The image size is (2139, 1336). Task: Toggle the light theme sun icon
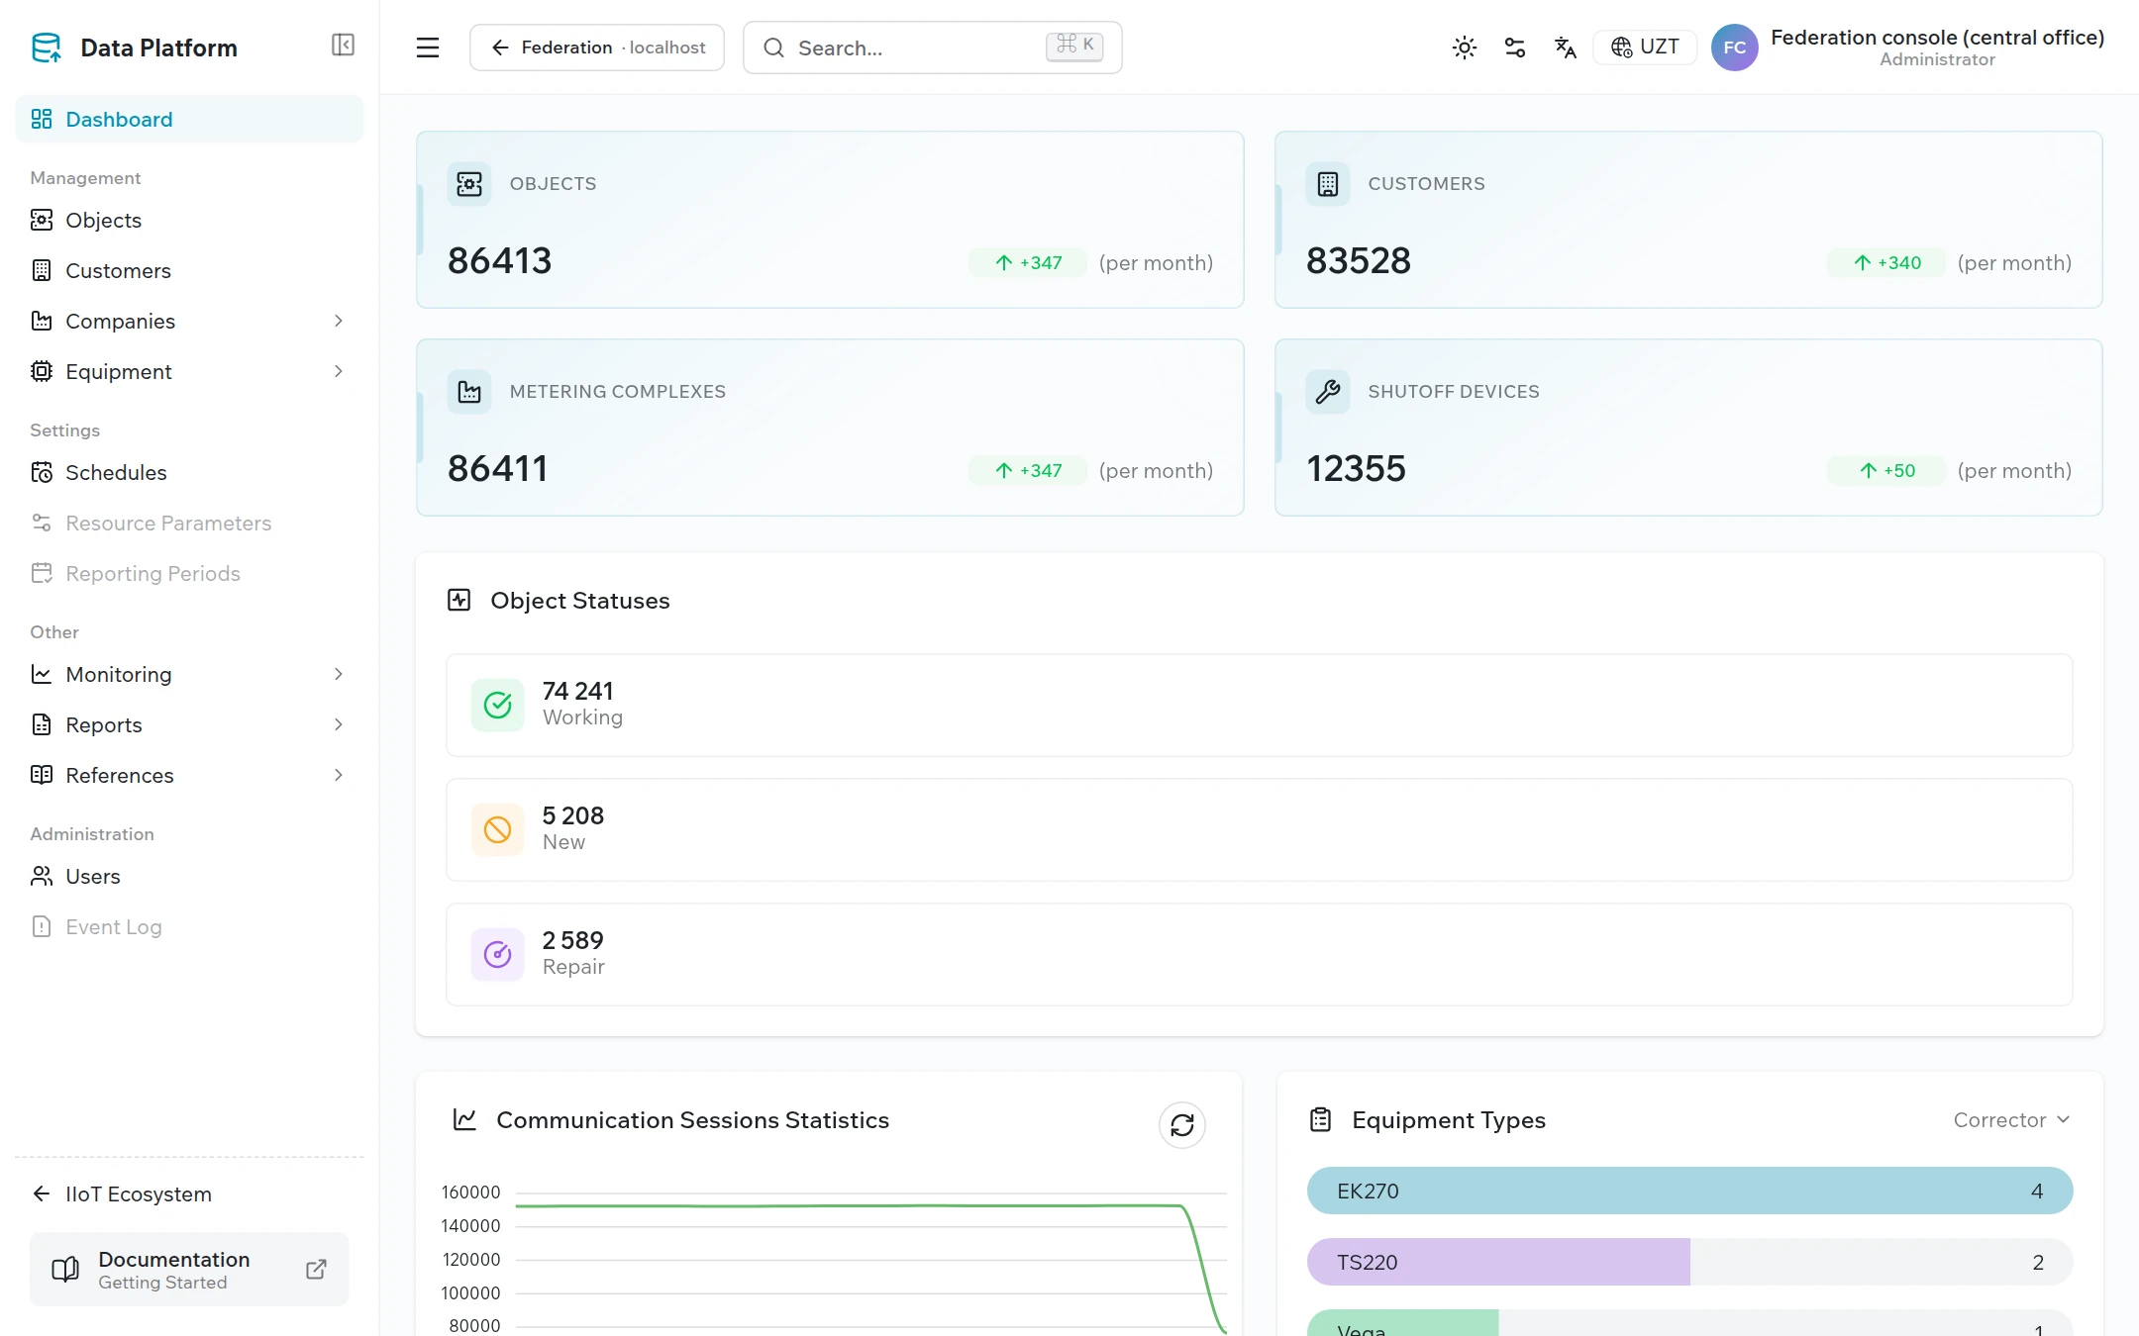pyautogui.click(x=1465, y=48)
